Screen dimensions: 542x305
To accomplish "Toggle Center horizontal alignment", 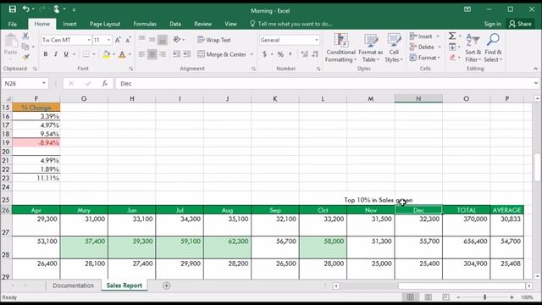I will point(152,54).
